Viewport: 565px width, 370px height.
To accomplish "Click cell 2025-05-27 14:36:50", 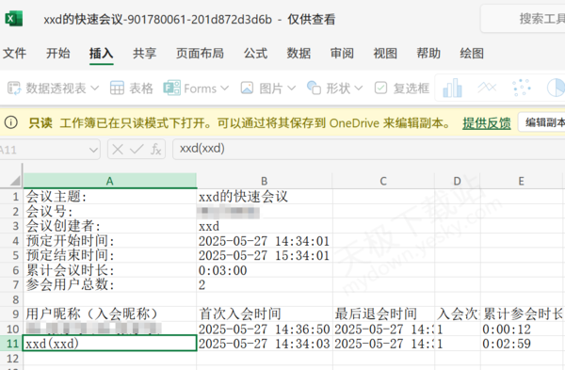I will [x=265, y=329].
